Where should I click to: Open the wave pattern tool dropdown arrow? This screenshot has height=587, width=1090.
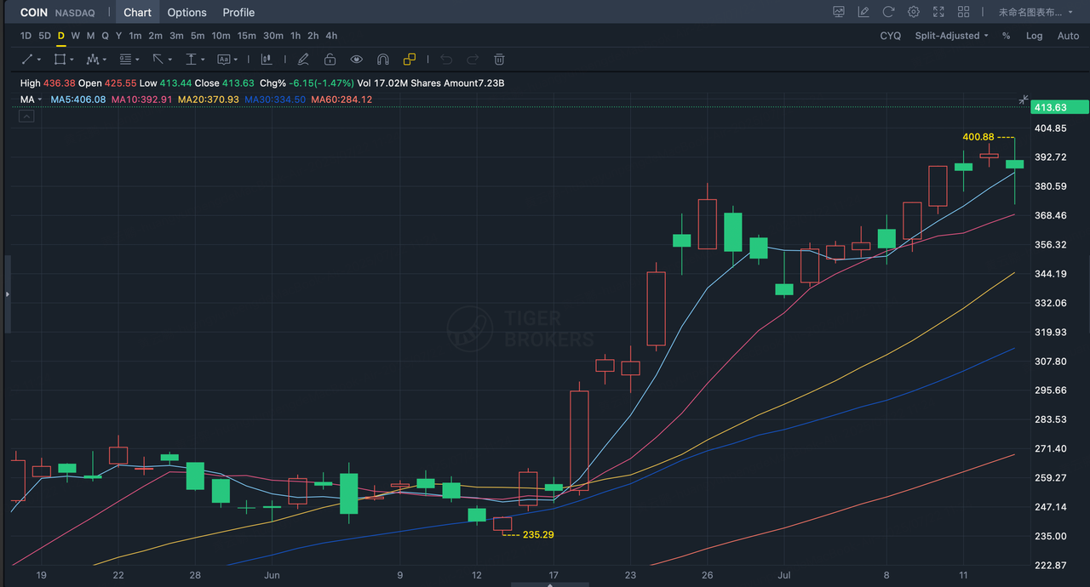pyautogui.click(x=104, y=60)
